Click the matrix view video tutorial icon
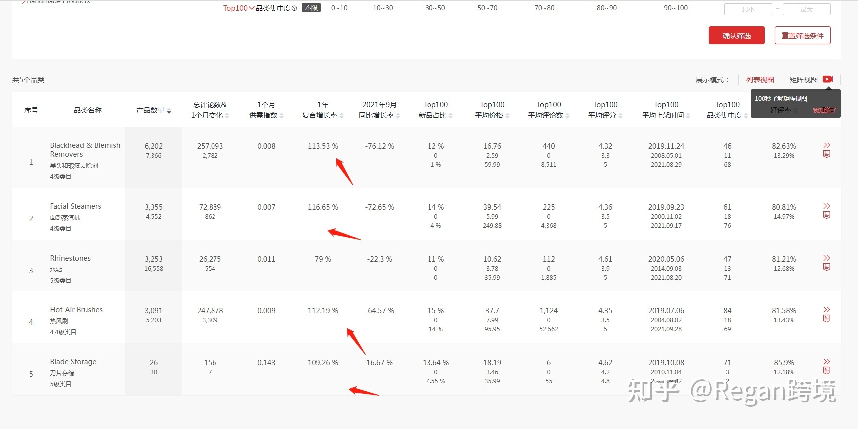Viewport: 858px width, 429px height. click(828, 79)
